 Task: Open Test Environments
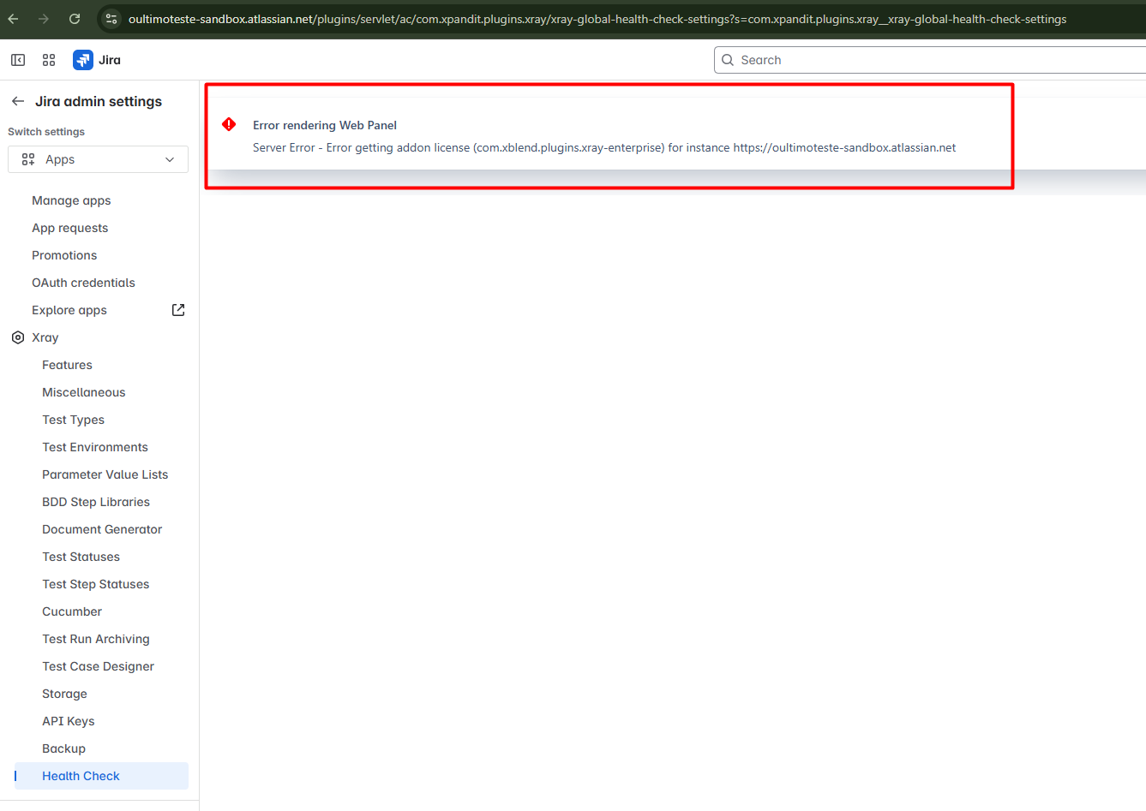(95, 447)
